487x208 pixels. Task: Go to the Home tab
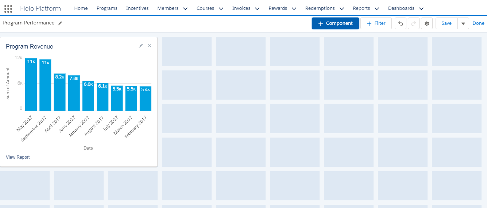81,8
